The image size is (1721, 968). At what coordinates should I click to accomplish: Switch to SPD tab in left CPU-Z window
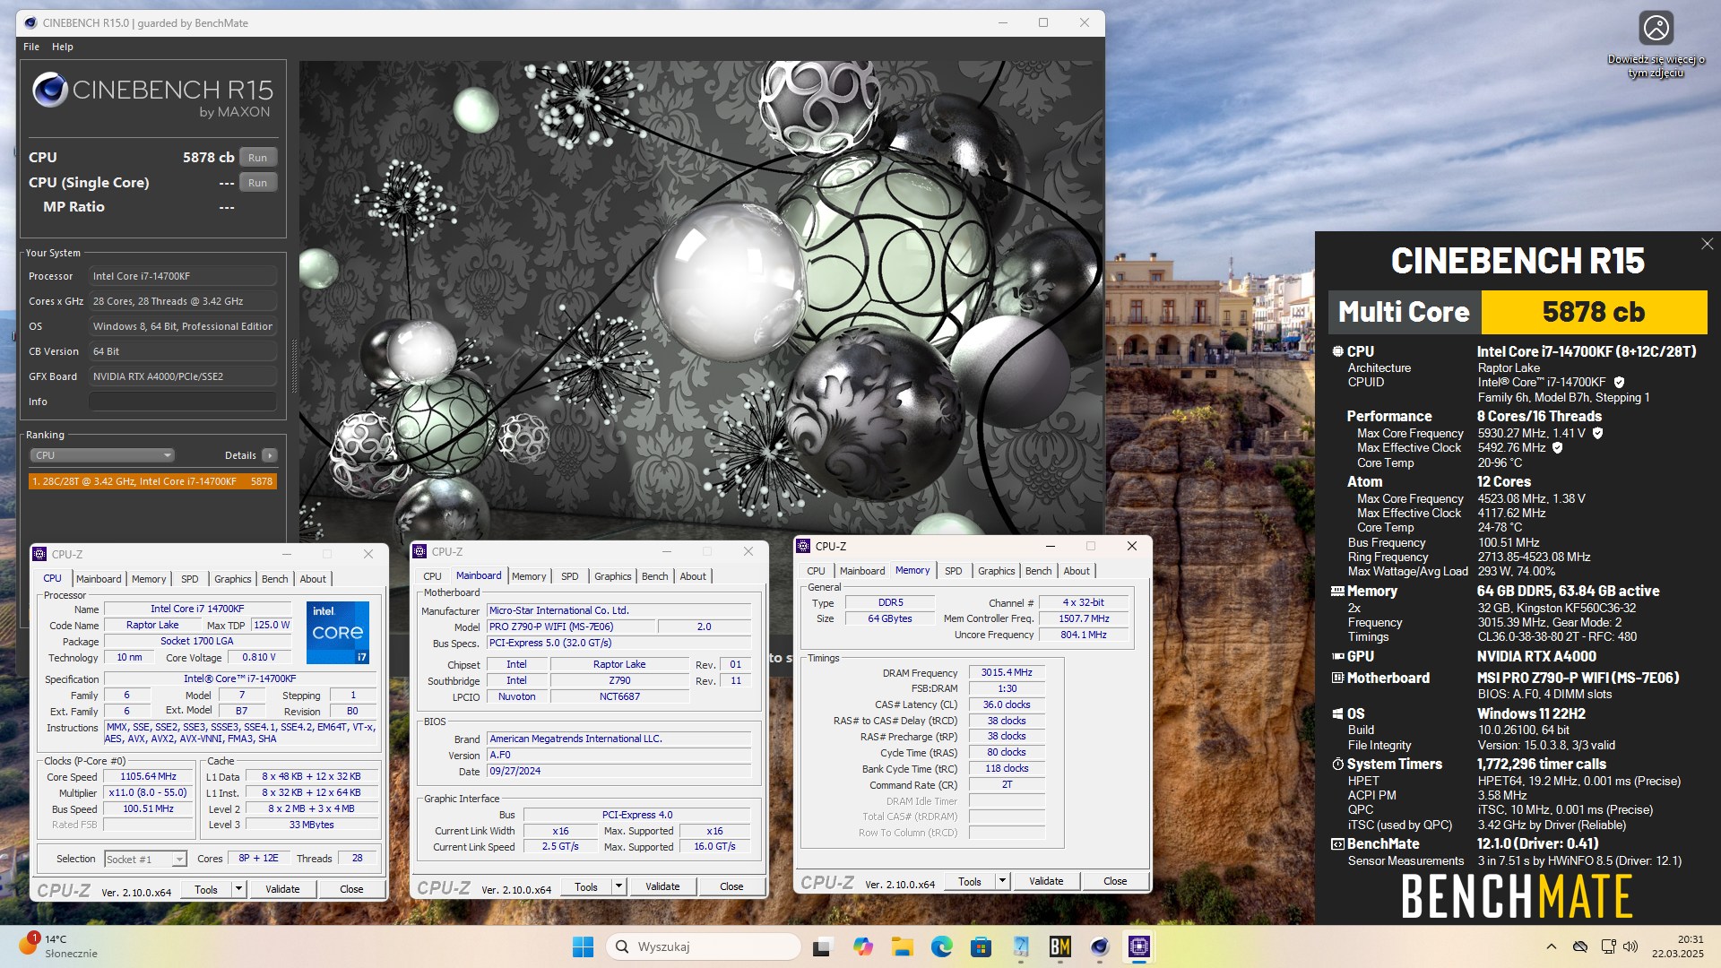(190, 579)
